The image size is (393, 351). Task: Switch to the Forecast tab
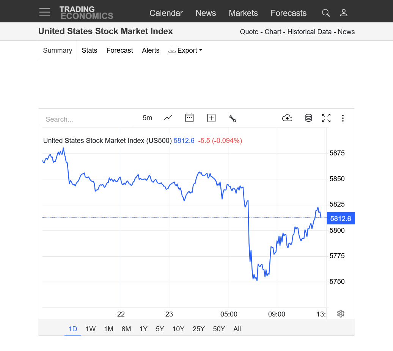pos(119,50)
